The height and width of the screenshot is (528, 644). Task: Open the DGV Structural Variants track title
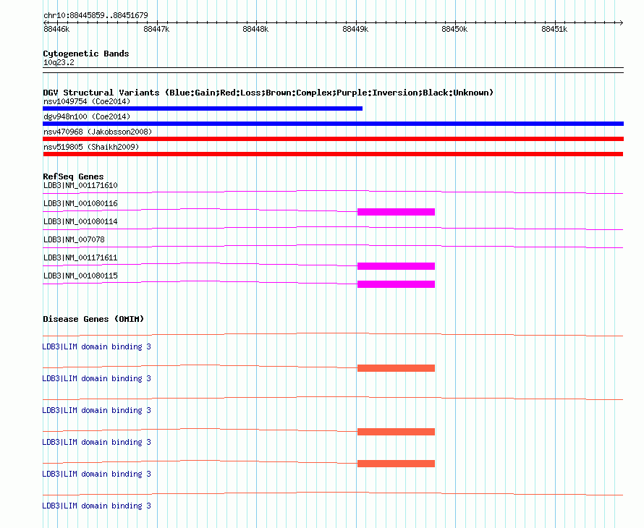268,93
